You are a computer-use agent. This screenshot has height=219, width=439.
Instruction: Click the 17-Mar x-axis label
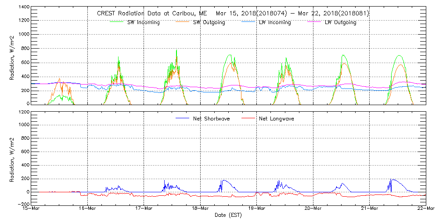[144, 209]
